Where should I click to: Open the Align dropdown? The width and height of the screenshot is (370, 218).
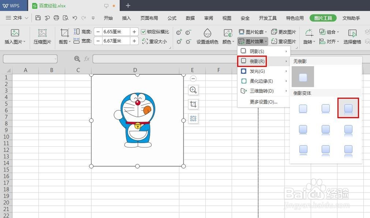(x=329, y=41)
